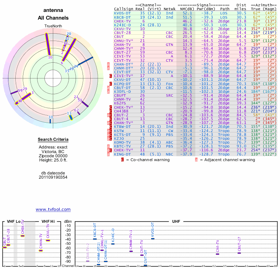This screenshot has width=280, height=269.
Task: Click the co-channel warning icon beside KTBW-DT
Action: (111, 127)
